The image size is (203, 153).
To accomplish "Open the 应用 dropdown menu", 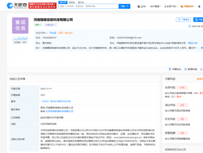I will tap(142, 6).
